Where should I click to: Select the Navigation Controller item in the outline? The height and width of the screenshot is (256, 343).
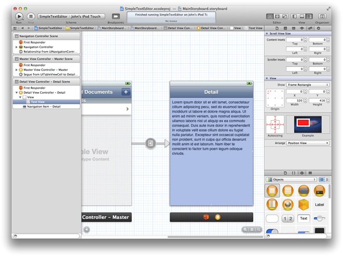click(38, 47)
